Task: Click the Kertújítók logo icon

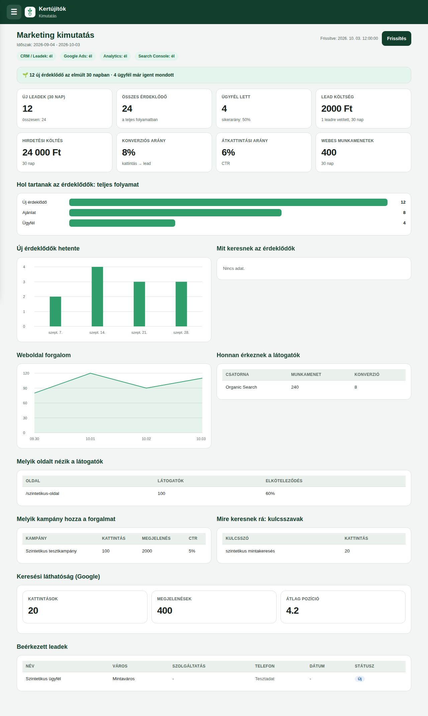Action: click(x=30, y=12)
